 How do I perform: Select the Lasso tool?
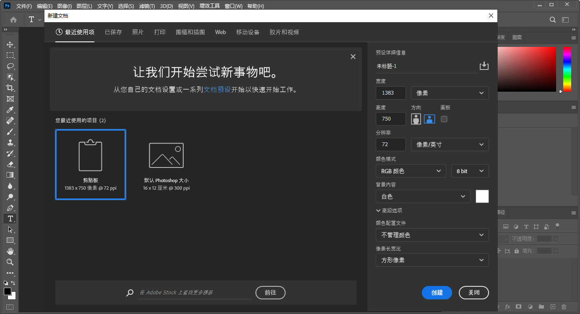tap(10, 66)
